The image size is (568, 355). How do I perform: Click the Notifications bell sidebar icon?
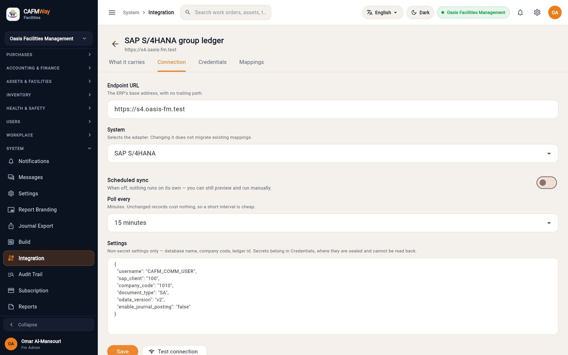tap(11, 161)
